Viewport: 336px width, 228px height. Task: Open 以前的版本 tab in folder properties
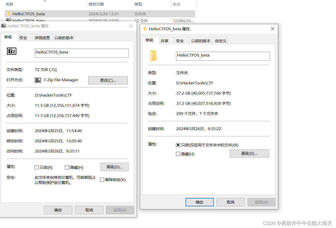201,41
